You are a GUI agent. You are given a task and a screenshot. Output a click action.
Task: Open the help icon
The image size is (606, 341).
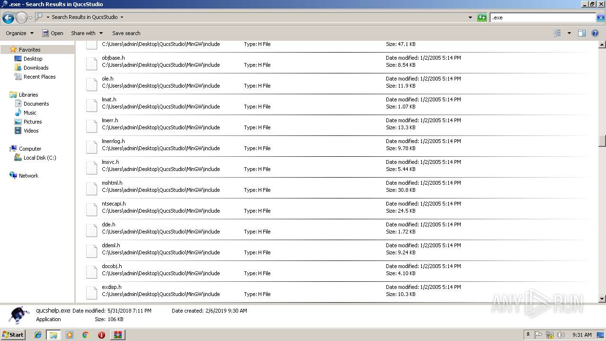[596, 33]
